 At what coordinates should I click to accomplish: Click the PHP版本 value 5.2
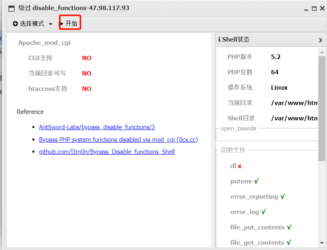(276, 57)
